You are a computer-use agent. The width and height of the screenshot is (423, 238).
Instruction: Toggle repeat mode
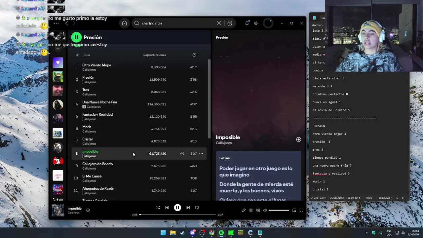(197, 208)
